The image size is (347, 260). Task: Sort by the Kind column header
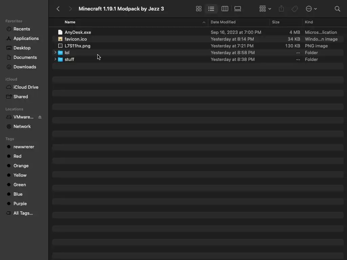coord(309,22)
